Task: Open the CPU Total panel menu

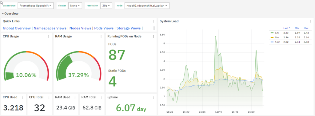Action: (x=49, y=97)
